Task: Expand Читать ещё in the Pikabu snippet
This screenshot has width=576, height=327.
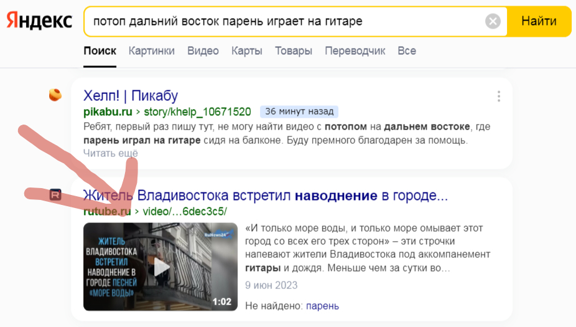Action: [x=111, y=153]
